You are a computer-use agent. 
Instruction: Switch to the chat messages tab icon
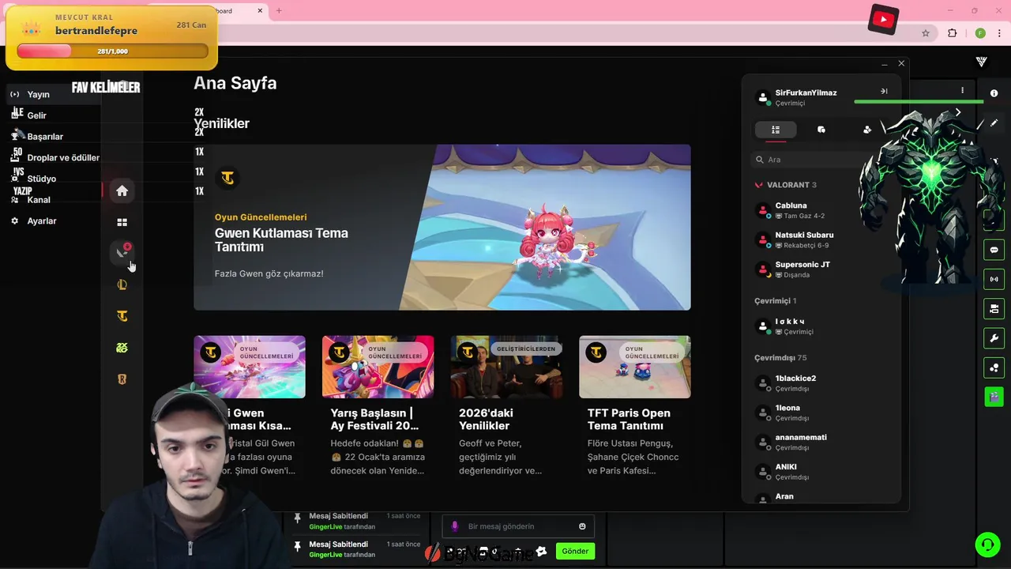[821, 130]
